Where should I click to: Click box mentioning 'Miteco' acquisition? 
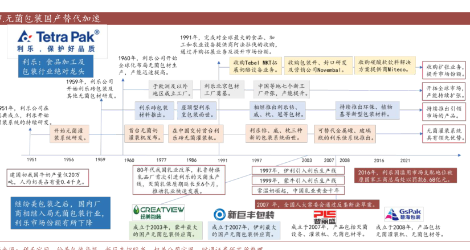pos(385,65)
